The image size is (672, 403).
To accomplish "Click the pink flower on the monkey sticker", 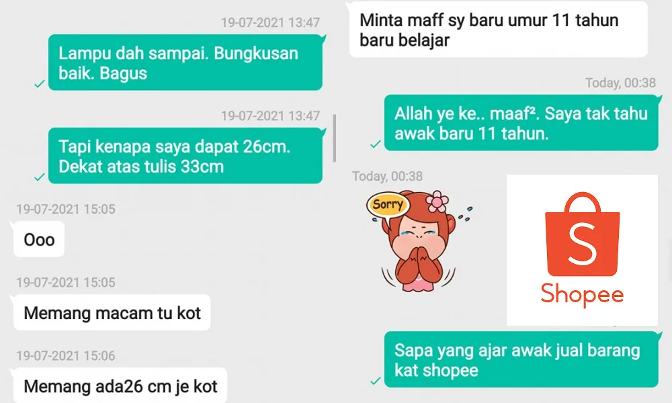I will [437, 201].
